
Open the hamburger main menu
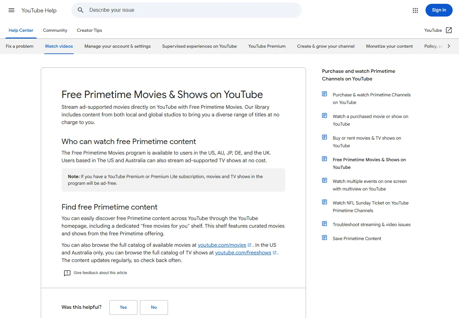11,10
